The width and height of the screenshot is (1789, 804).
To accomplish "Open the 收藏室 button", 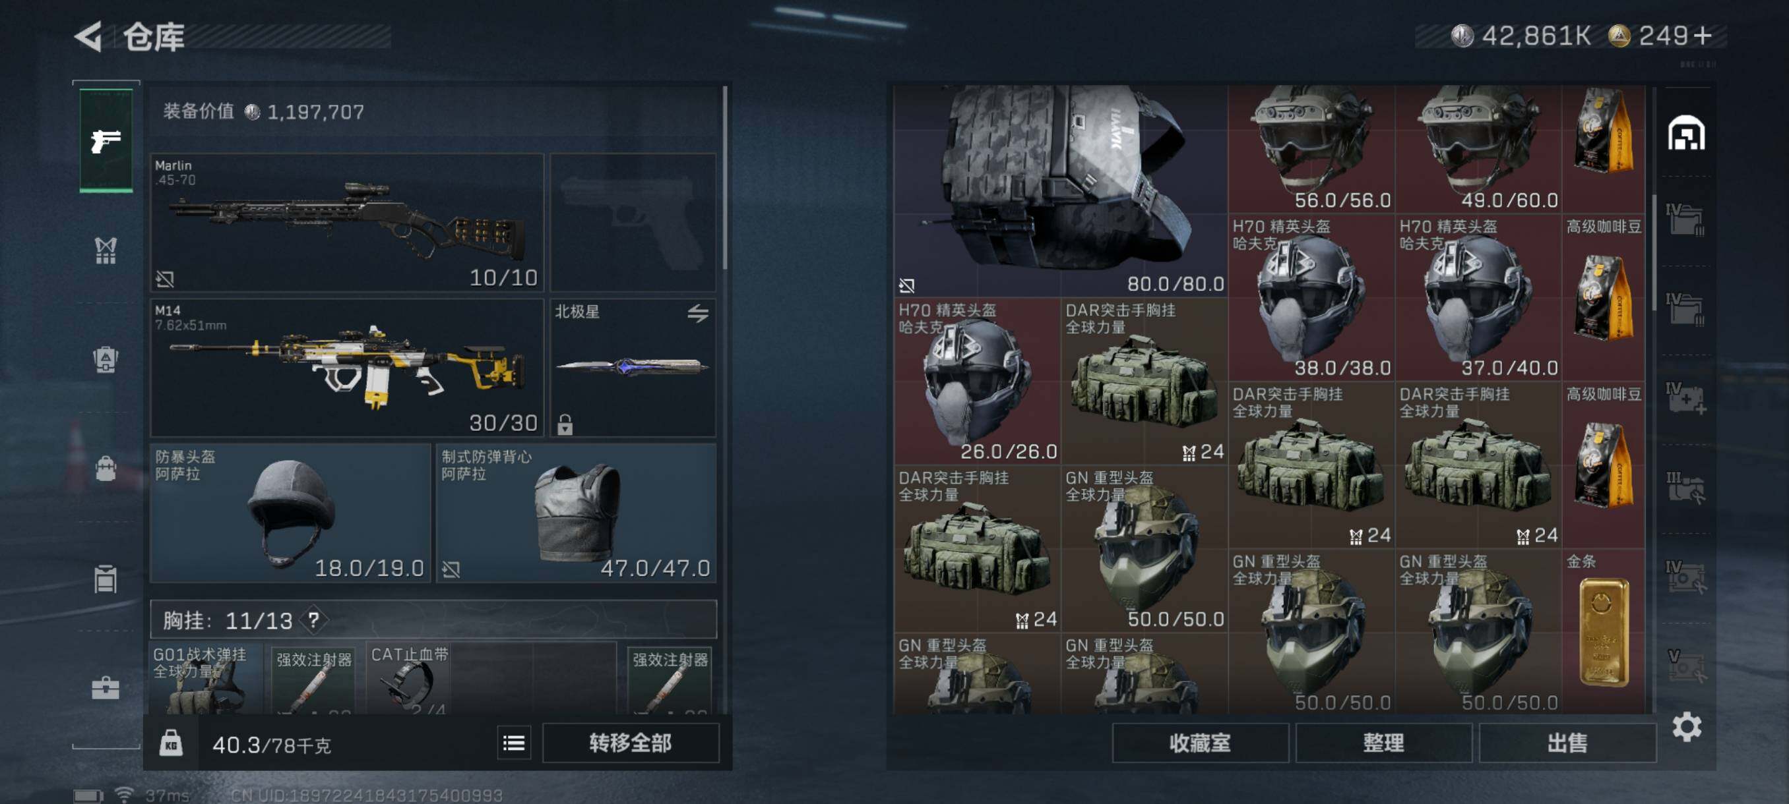I will point(1199,743).
